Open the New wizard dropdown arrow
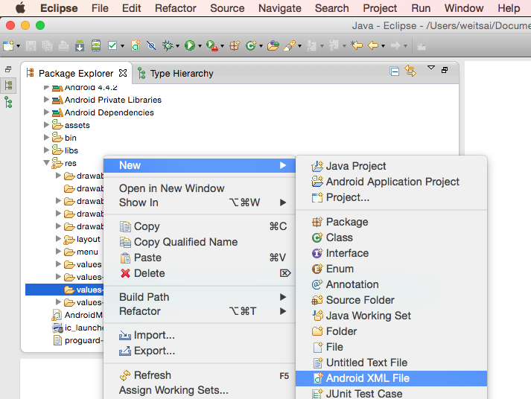 point(18,46)
